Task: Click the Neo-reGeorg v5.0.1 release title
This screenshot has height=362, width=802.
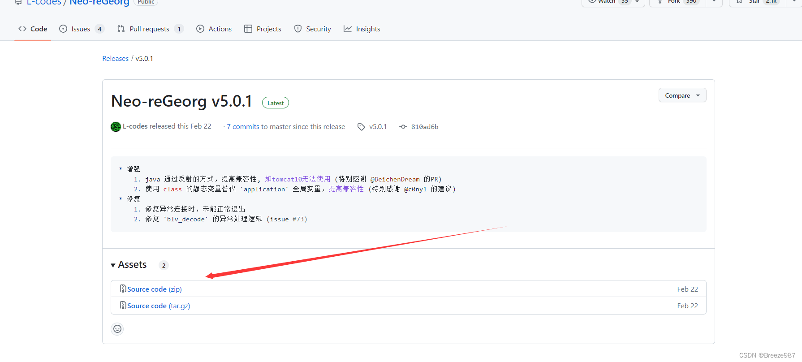Action: click(x=181, y=101)
